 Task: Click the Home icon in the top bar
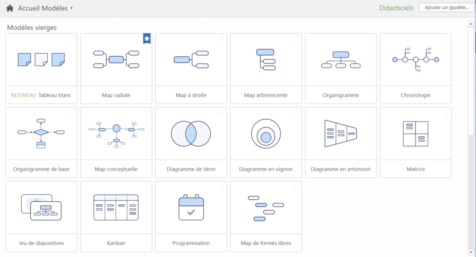[x=8, y=7]
